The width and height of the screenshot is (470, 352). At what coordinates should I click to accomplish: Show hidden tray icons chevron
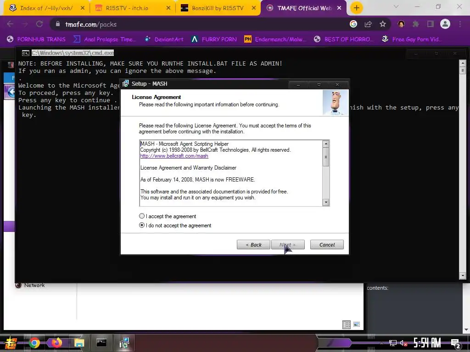381,343
